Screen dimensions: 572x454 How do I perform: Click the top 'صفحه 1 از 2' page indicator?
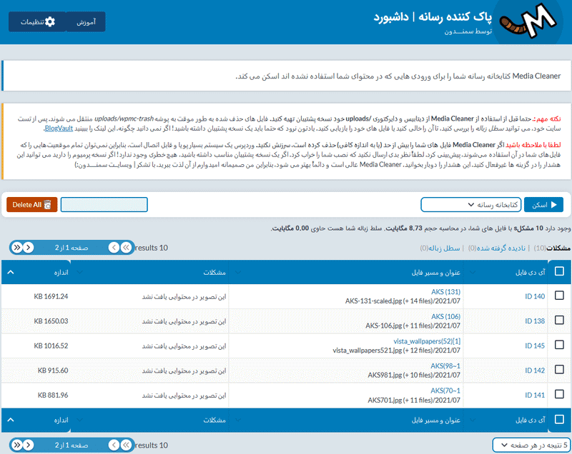coord(71,248)
